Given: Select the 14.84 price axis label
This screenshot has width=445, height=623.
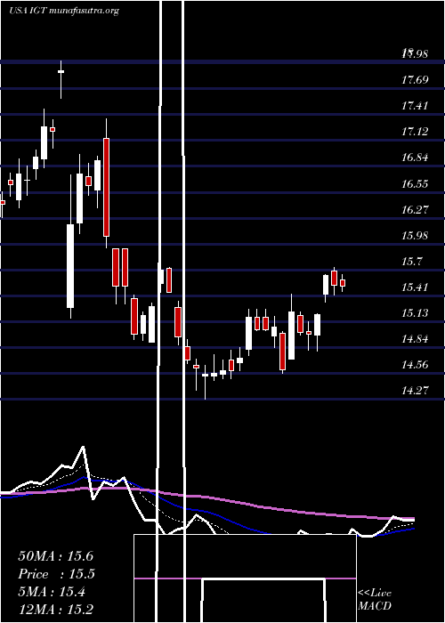Looking at the screenshot, I should [415, 338].
